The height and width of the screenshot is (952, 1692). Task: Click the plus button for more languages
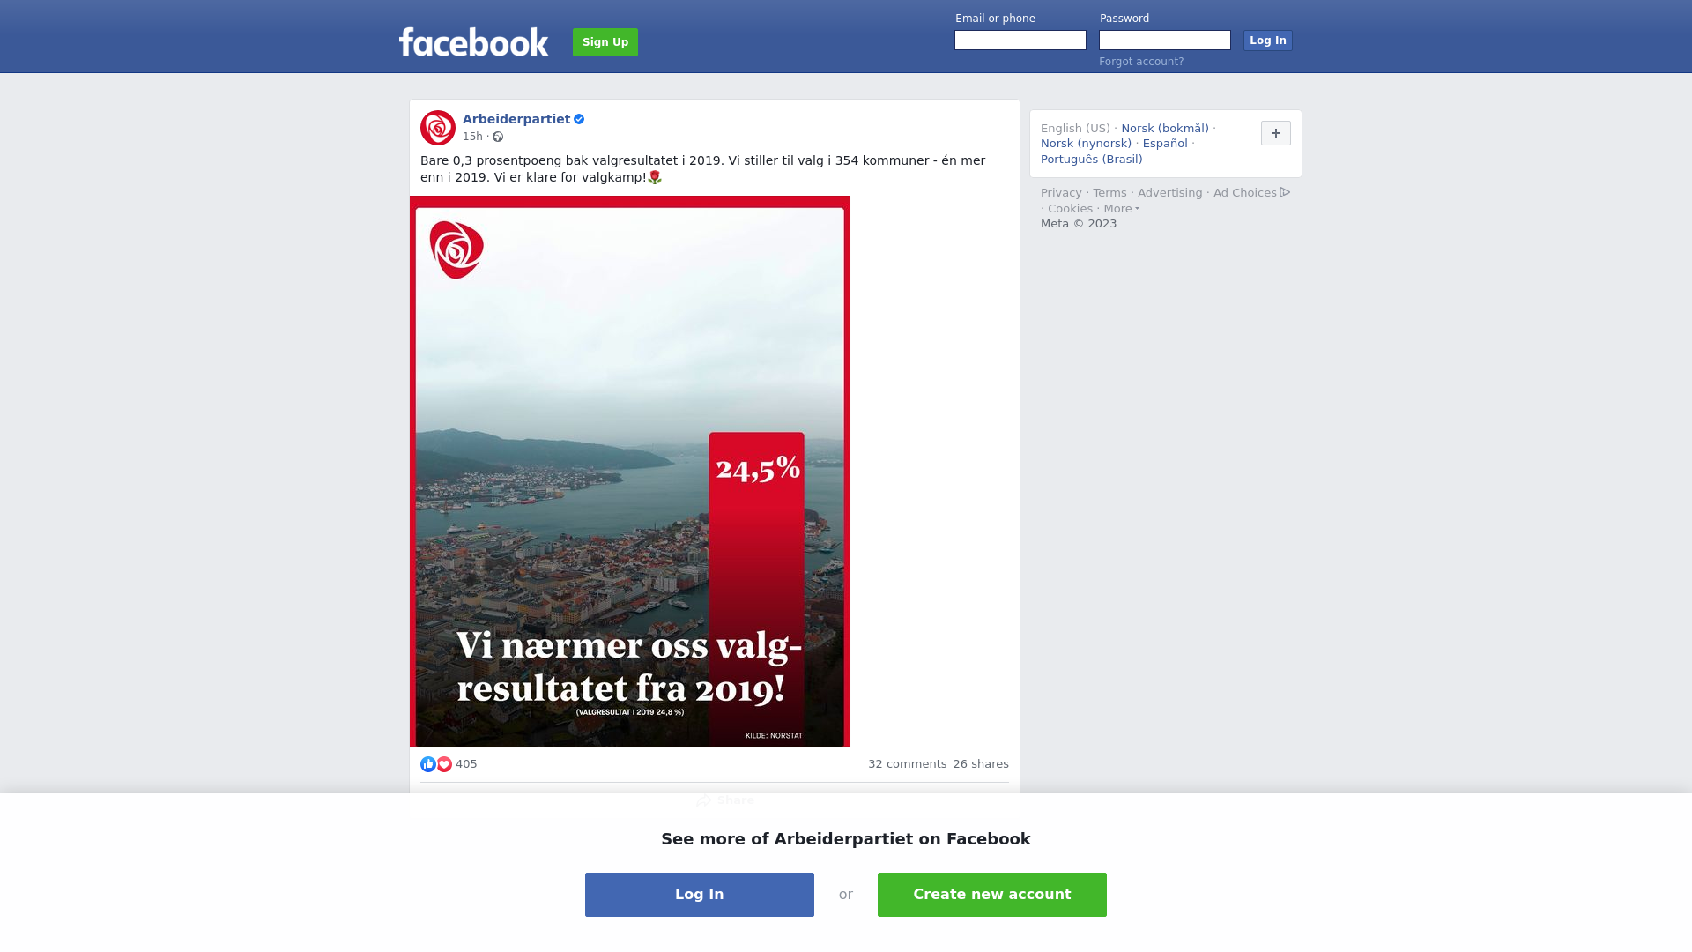tap(1276, 133)
